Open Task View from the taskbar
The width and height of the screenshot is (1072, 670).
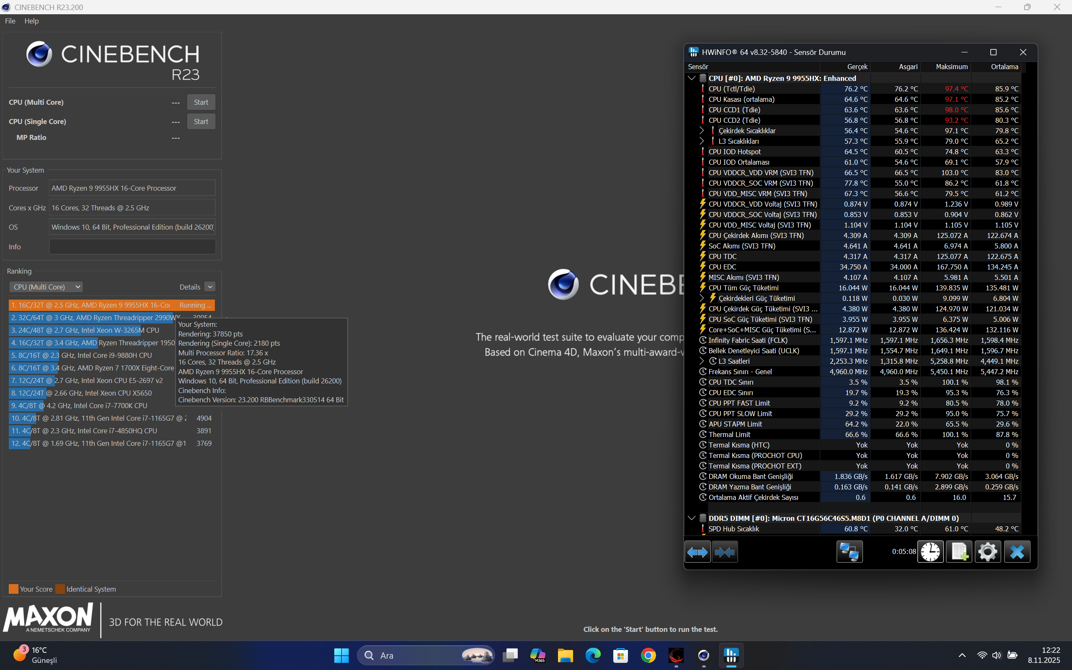510,655
